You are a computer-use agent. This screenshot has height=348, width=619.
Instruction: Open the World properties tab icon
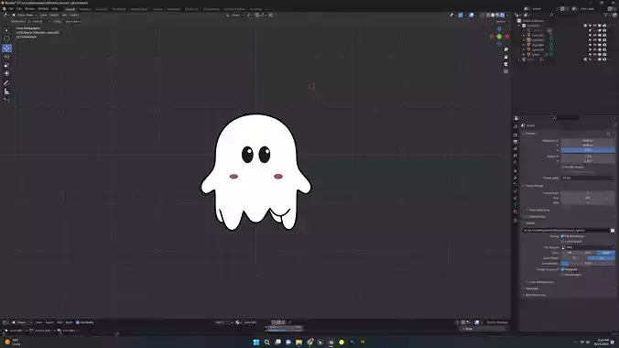click(516, 163)
